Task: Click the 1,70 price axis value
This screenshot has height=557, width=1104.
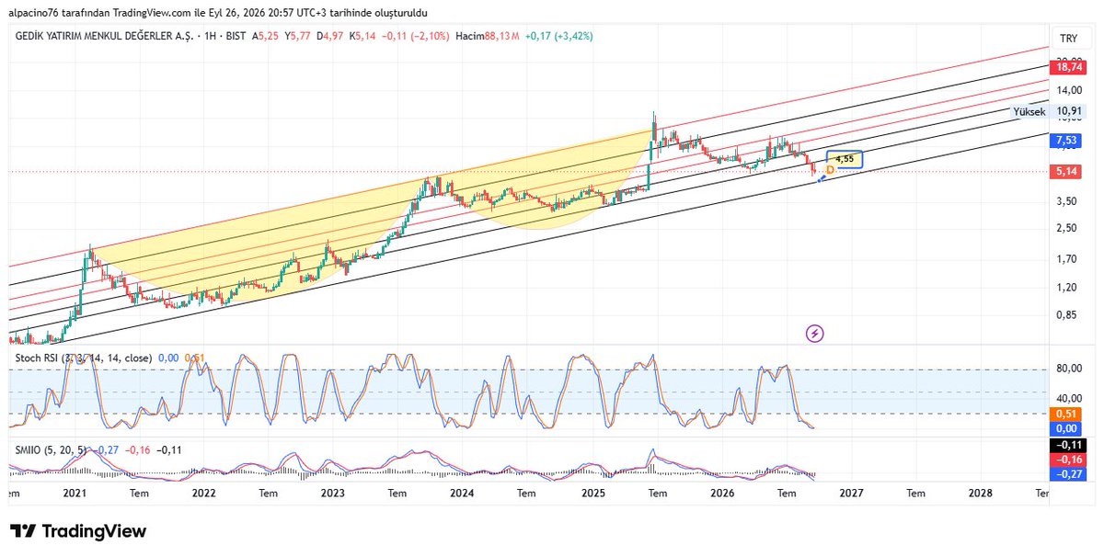Action: point(1067,259)
